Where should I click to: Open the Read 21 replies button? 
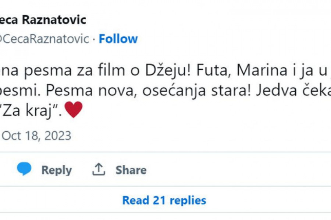pyautogui.click(x=164, y=200)
